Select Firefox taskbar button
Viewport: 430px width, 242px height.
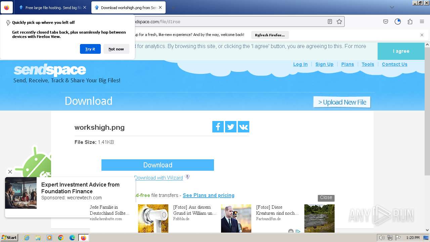tap(84, 238)
